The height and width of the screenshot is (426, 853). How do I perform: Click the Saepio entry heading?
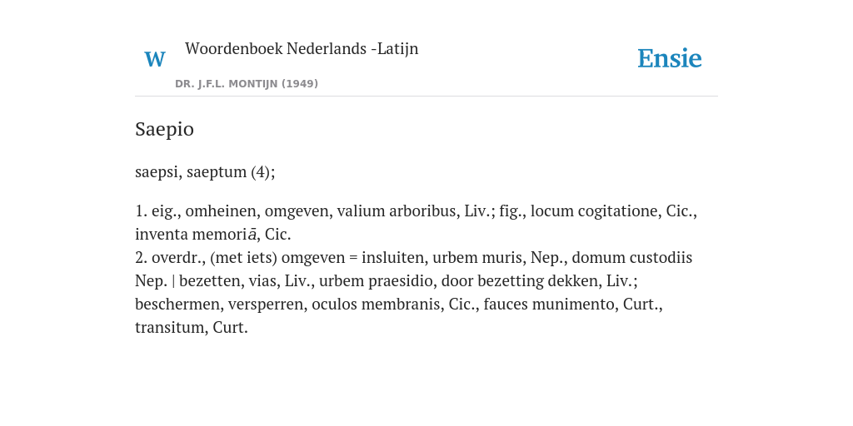(164, 129)
